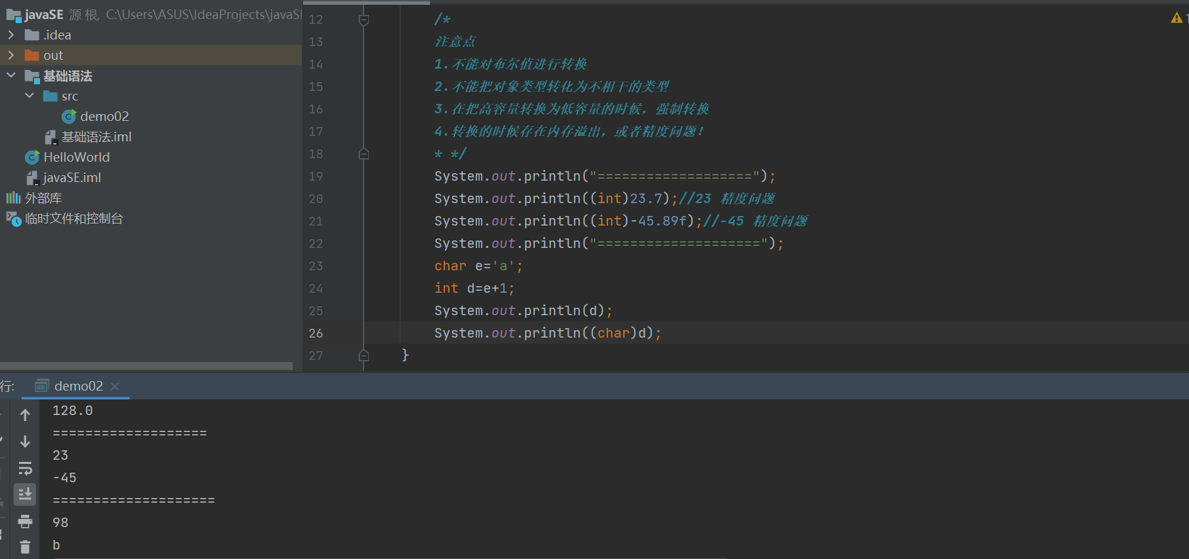The width and height of the screenshot is (1189, 559).
Task: Click the project path text beside javaSE
Action: pos(203,15)
